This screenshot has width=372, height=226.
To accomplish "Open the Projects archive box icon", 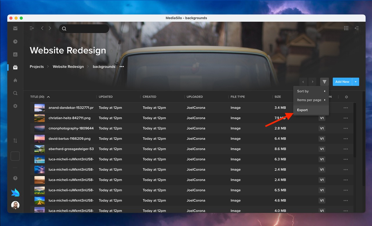I will (x=15, y=67).
